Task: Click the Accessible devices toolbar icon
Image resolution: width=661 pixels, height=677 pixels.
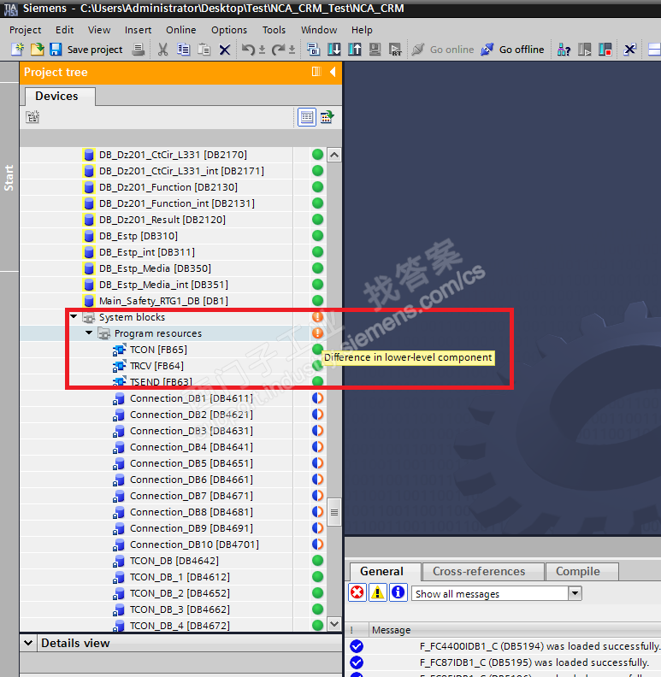Action: tap(564, 50)
